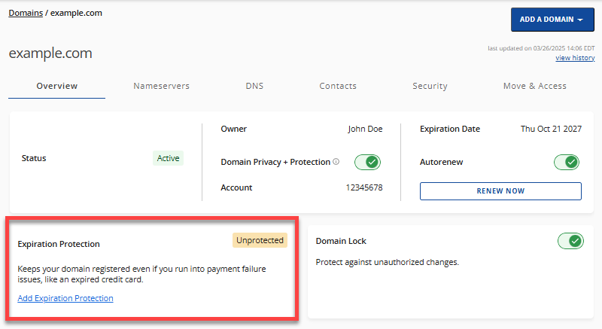Switch to the Overview tab
Screen dimensions: 602x329
coord(57,86)
